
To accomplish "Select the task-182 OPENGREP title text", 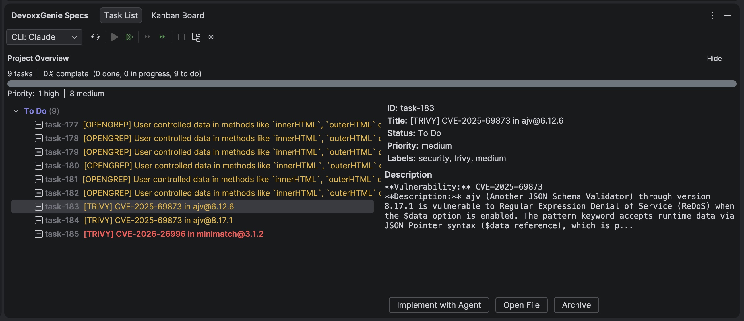I will (232, 193).
